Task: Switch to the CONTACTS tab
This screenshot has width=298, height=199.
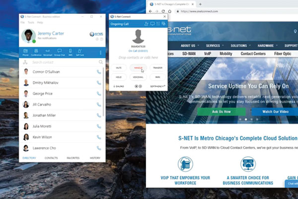Action: click(51, 158)
